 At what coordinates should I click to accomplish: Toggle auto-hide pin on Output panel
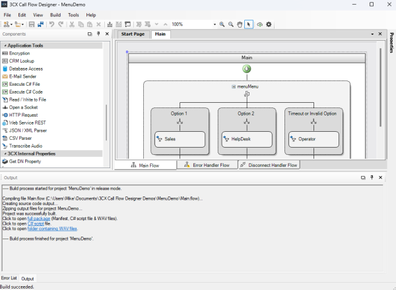click(x=372, y=177)
